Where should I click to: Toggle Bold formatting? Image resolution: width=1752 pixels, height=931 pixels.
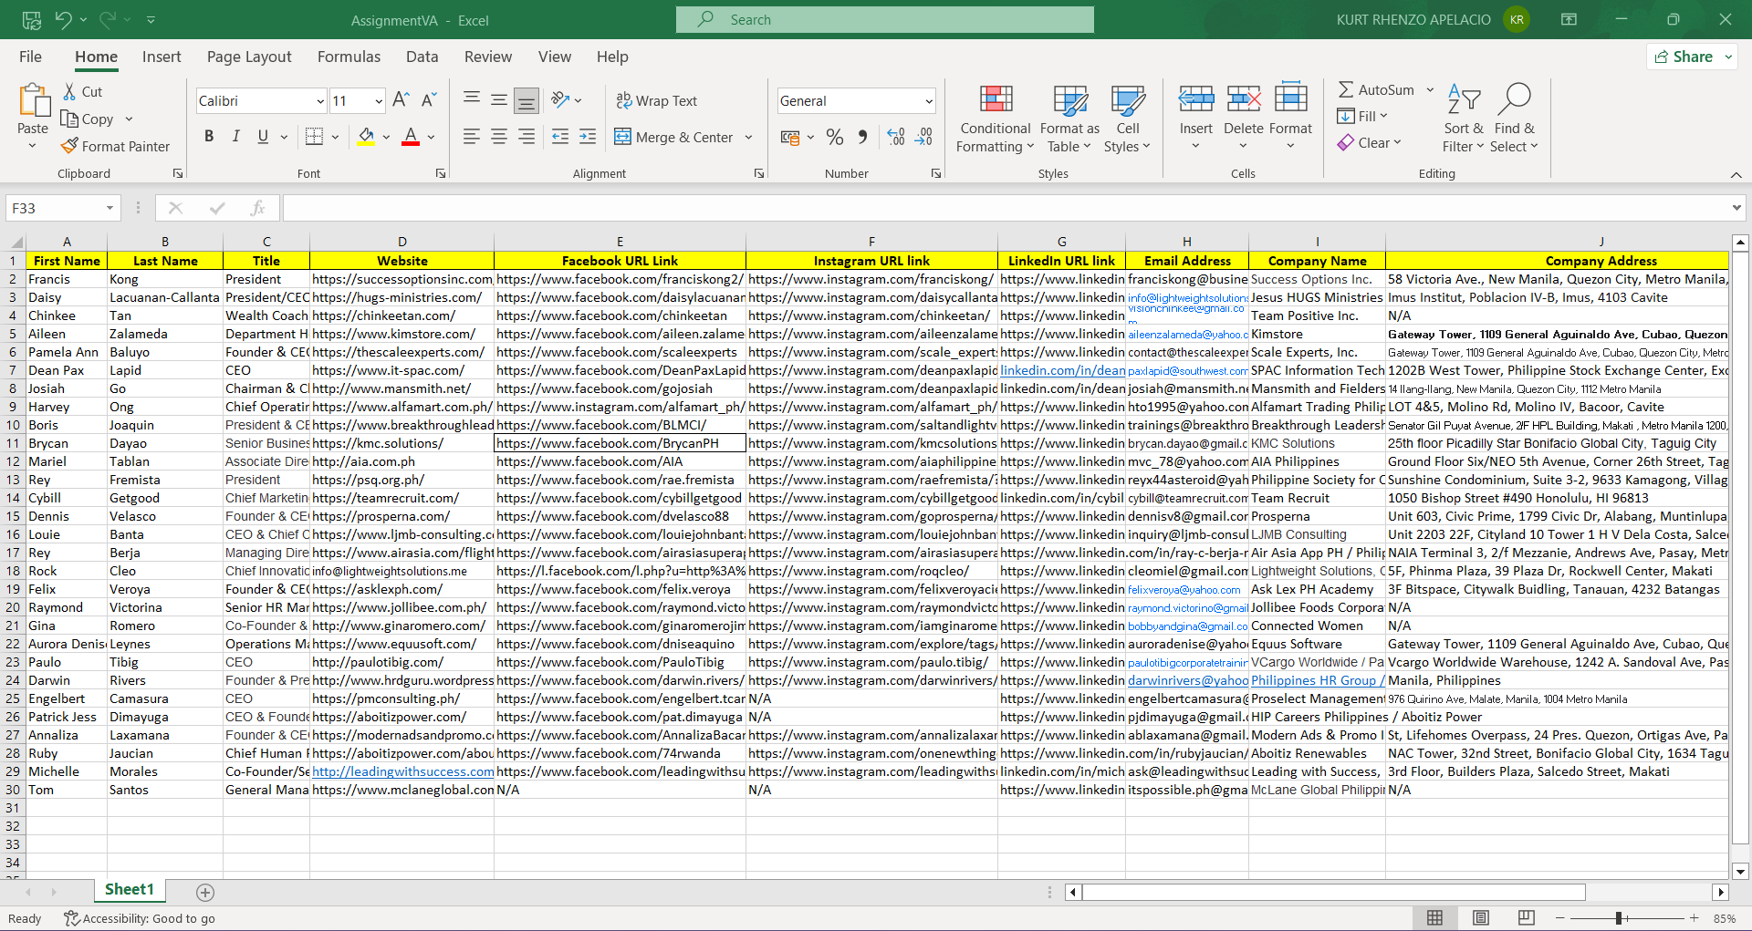point(209,137)
